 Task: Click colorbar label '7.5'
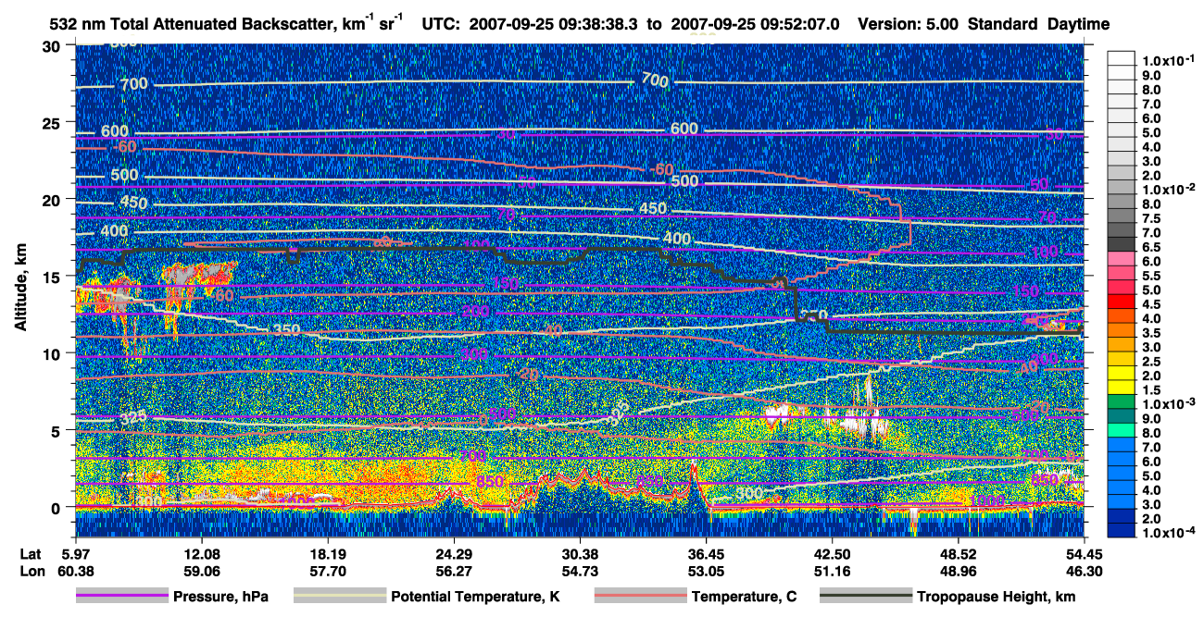(1150, 219)
